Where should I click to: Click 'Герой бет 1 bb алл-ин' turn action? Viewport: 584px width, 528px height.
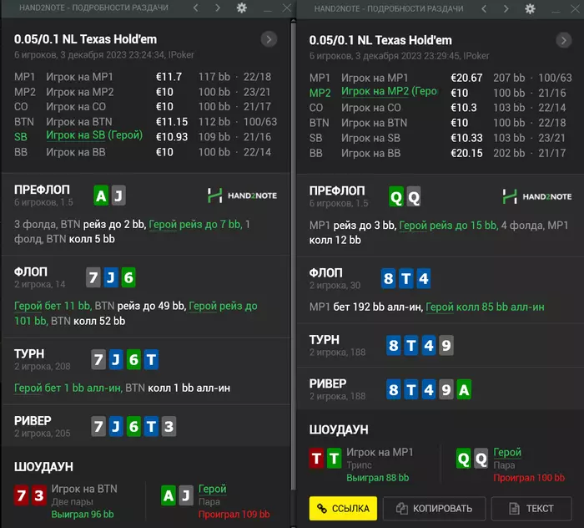68,388
